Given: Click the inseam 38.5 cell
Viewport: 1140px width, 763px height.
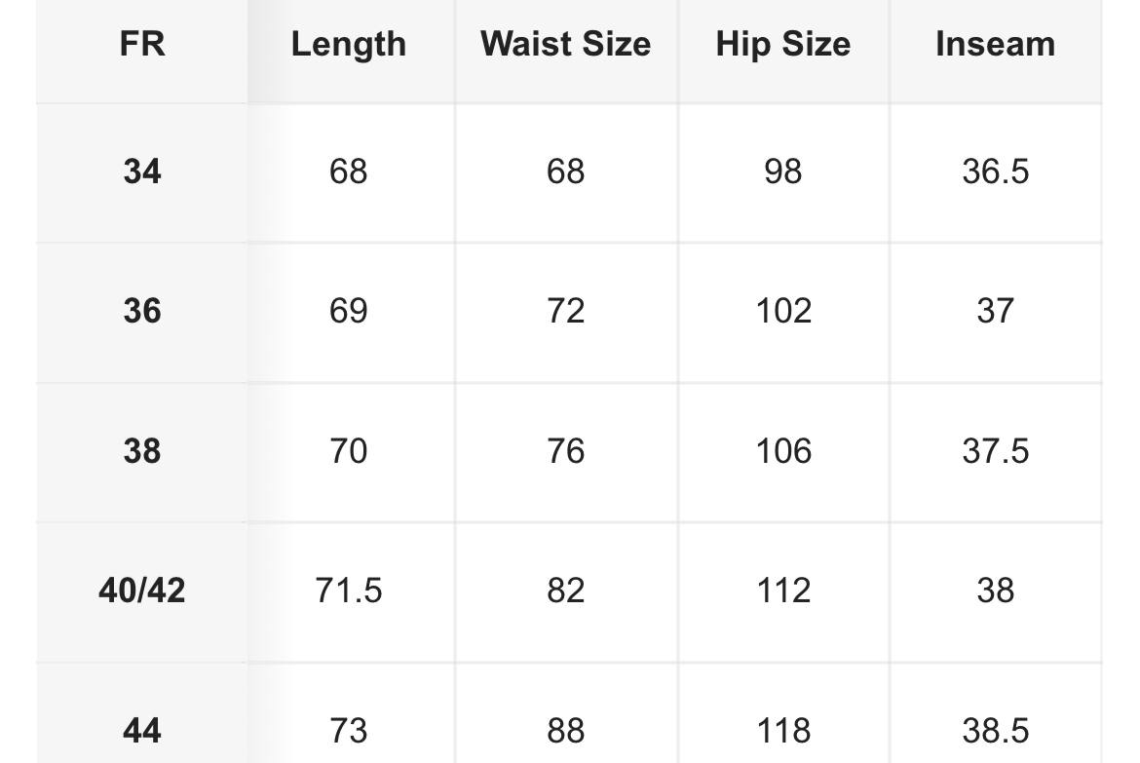Looking at the screenshot, I should (996, 730).
